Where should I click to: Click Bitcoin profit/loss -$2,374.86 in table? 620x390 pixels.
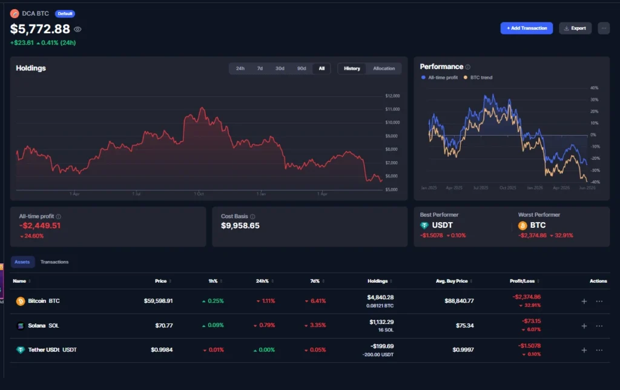(x=527, y=297)
